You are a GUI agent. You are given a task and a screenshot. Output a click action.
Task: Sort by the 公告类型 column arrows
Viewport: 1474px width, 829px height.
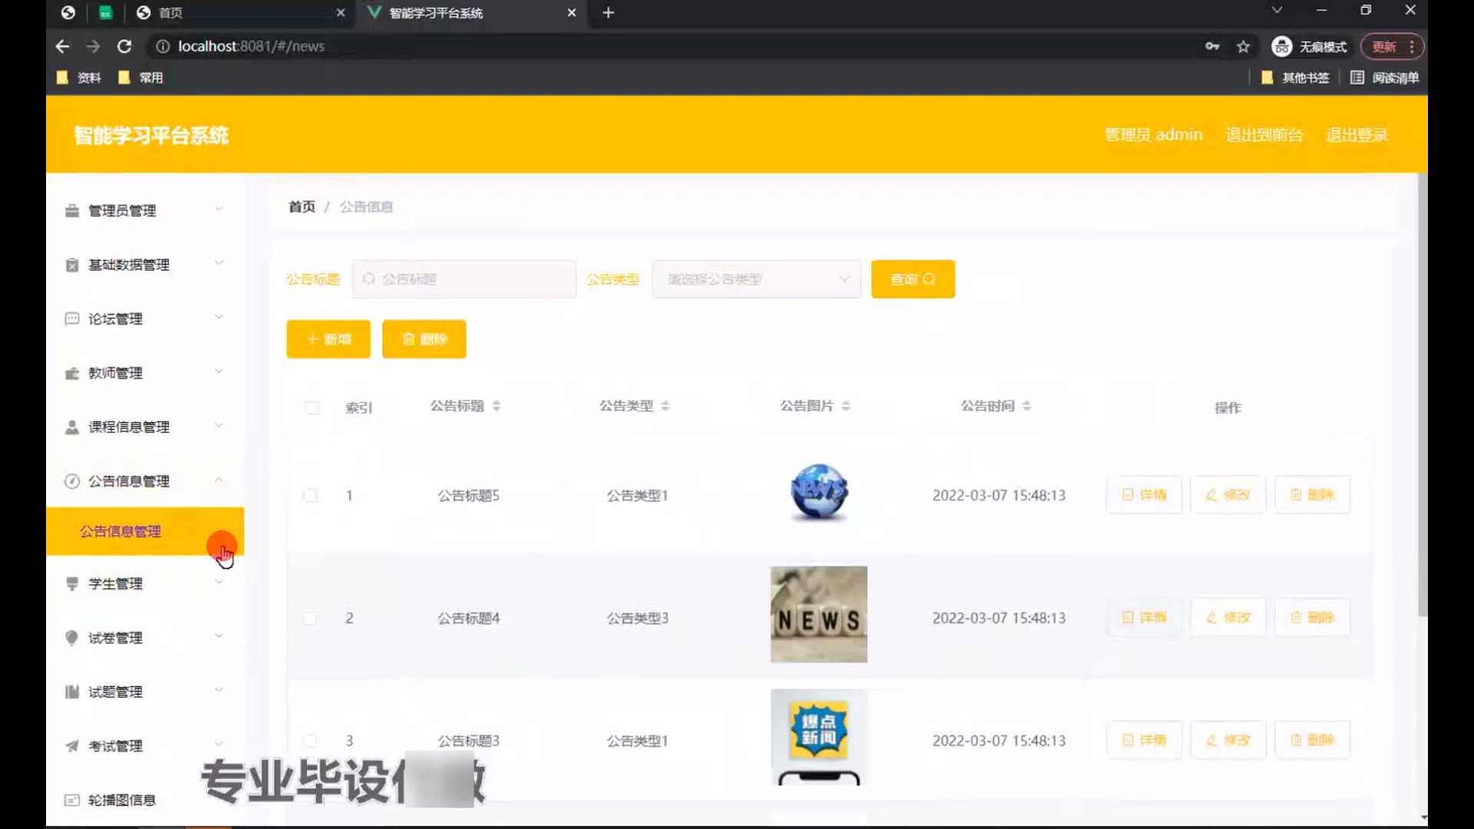click(666, 406)
